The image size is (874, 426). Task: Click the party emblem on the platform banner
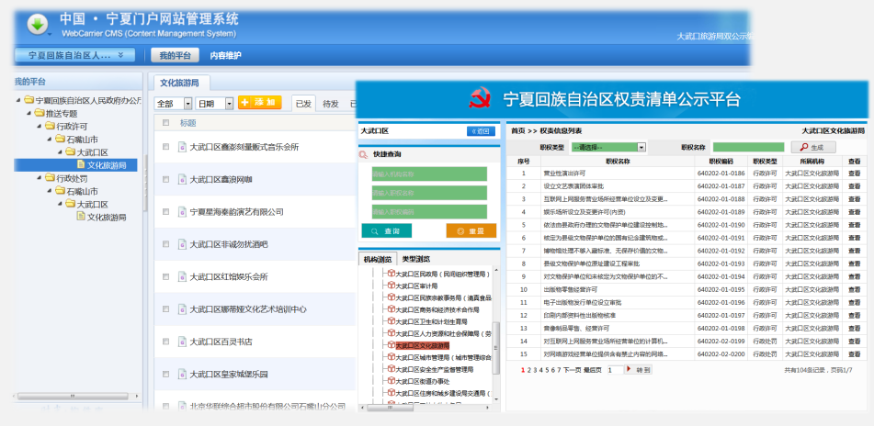click(x=480, y=98)
